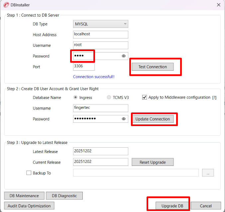Focus the Host Address field
This screenshot has width=225, height=212.
100,35
